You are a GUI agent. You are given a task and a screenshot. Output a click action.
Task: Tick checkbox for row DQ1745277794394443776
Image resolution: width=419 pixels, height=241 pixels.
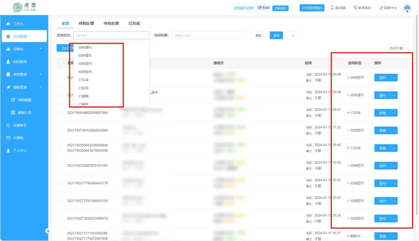pyautogui.click(x=61, y=183)
